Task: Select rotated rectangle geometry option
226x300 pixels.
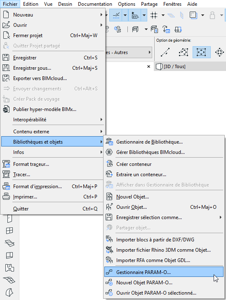Action: (x=183, y=52)
